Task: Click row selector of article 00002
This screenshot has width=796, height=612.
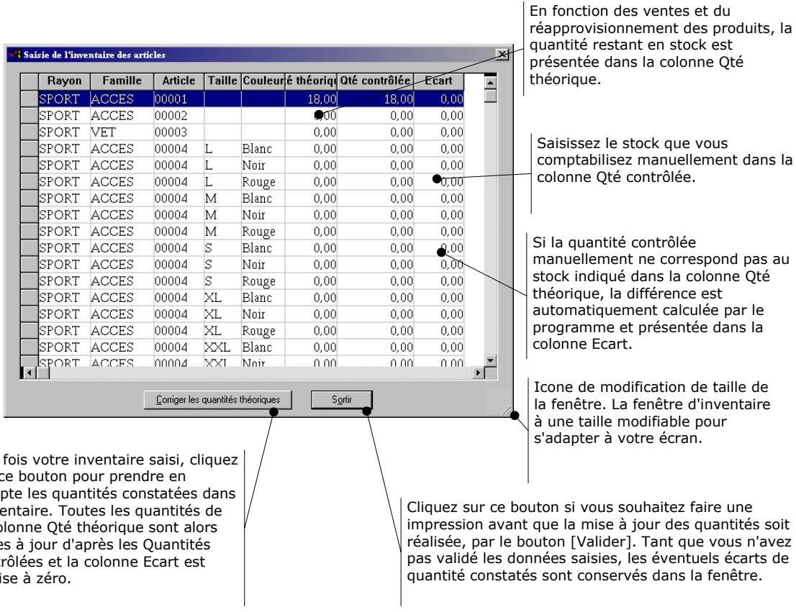Action: (30, 116)
